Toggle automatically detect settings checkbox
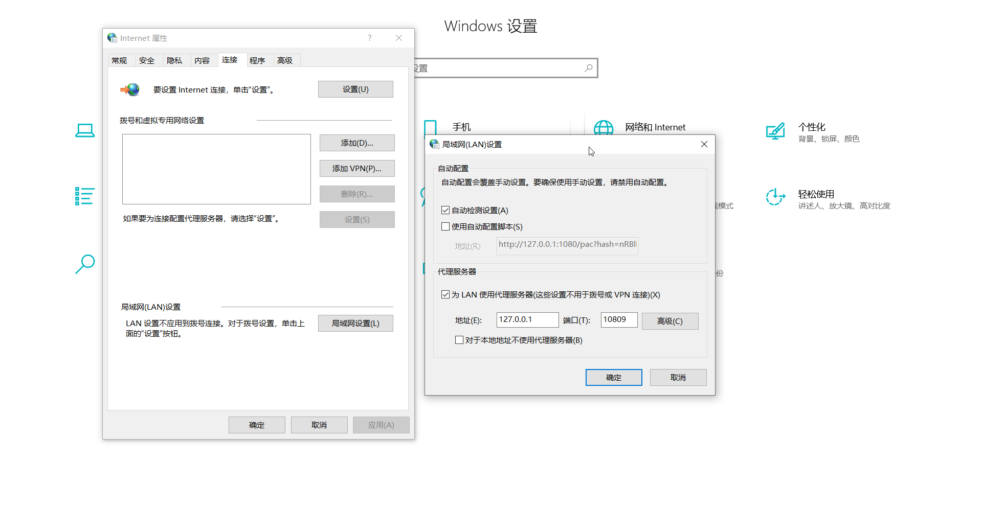This screenshot has width=982, height=506. (445, 210)
